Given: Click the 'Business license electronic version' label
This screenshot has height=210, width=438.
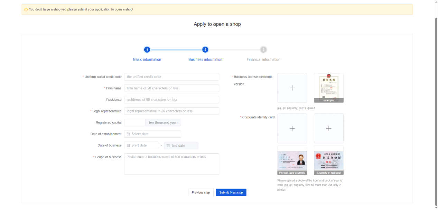Looking at the screenshot, I should [253, 81].
